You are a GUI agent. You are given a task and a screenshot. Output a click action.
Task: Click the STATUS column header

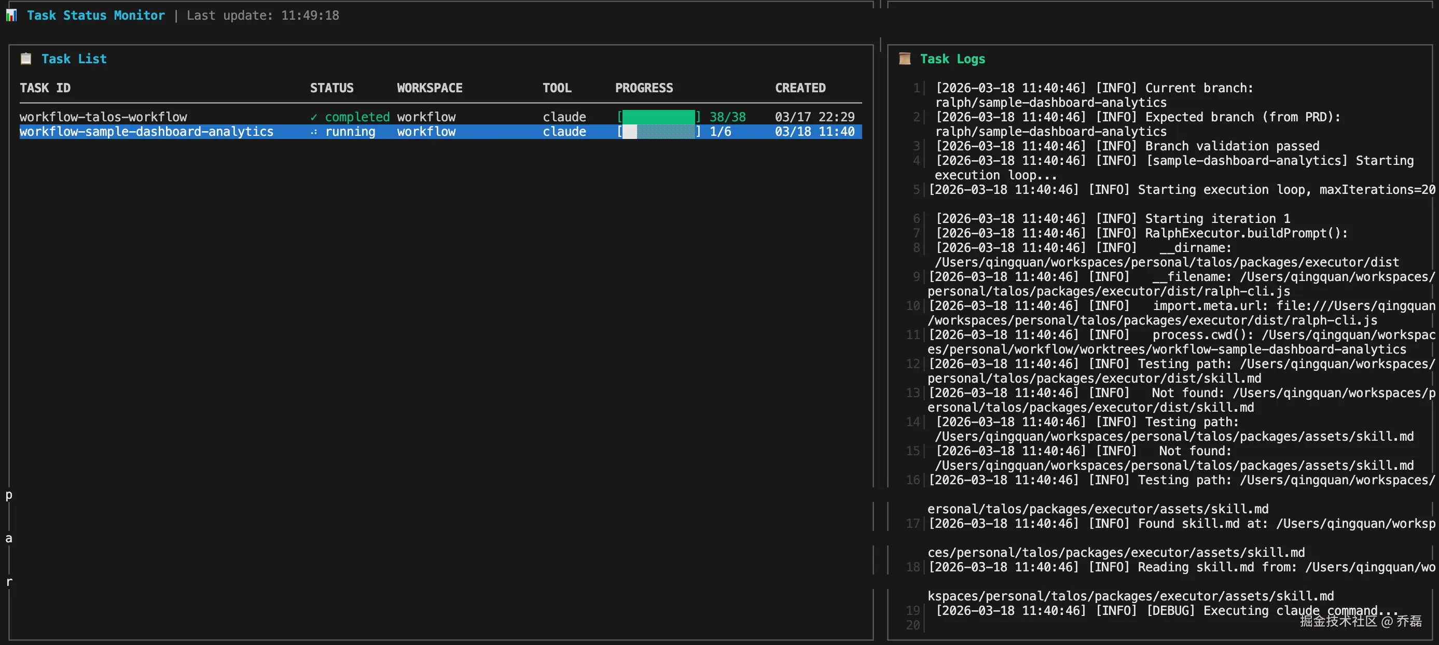(x=331, y=88)
